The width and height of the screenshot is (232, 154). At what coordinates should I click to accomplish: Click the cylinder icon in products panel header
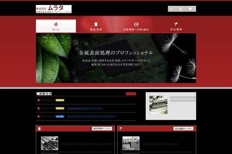[x=39, y=129]
